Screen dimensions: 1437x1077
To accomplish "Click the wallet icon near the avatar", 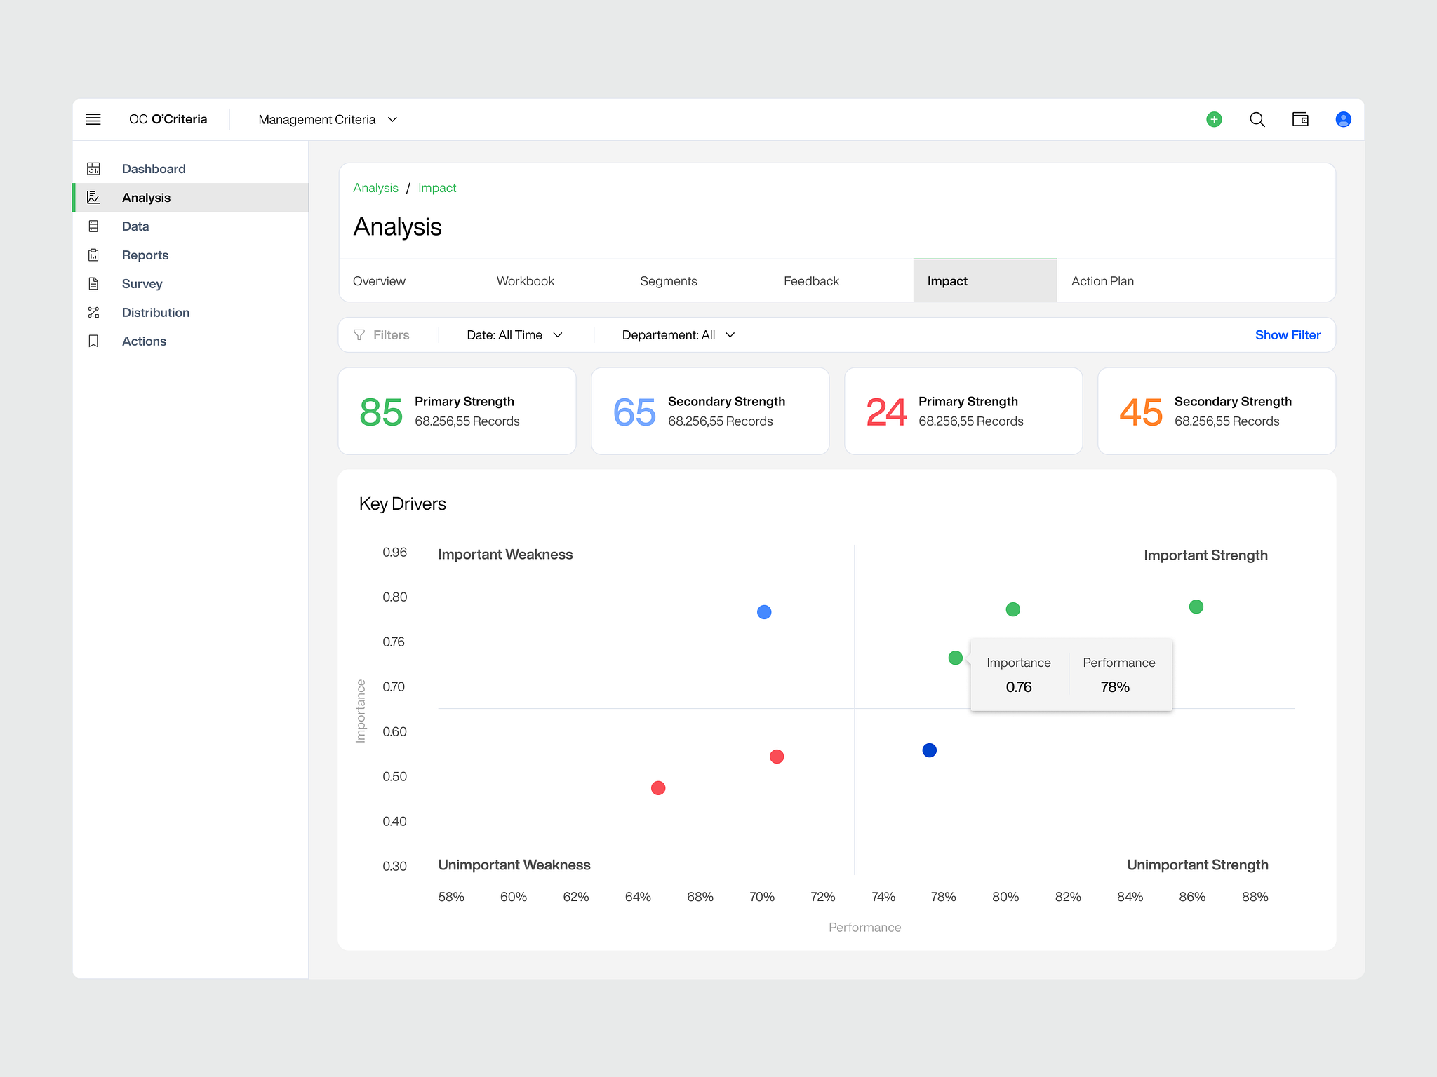I will click(x=1300, y=119).
